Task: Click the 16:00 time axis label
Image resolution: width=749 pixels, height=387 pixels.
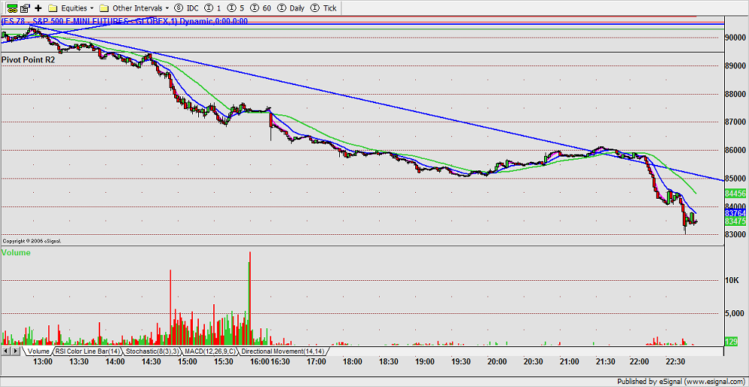Action: [260, 361]
